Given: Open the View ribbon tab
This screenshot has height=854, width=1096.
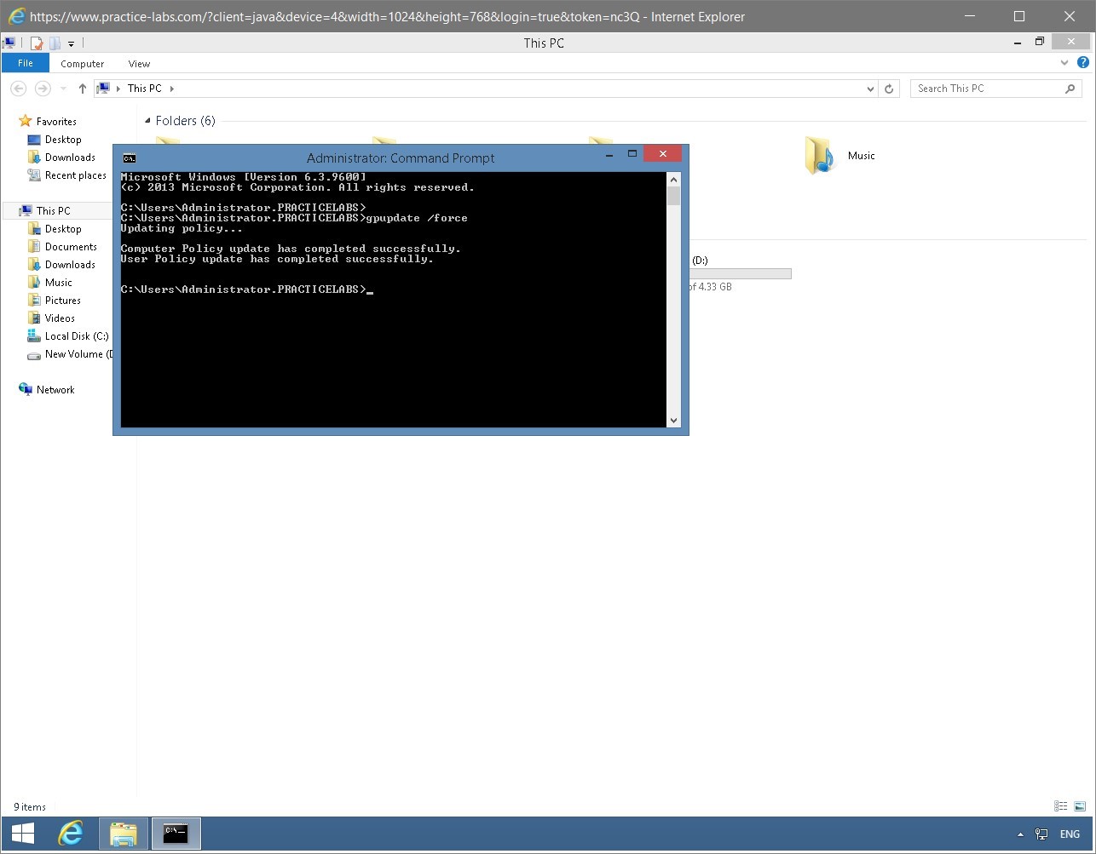Looking at the screenshot, I should pyautogui.click(x=138, y=63).
